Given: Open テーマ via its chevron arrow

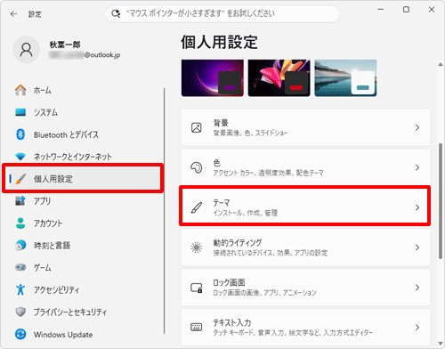Looking at the screenshot, I should pos(417,207).
